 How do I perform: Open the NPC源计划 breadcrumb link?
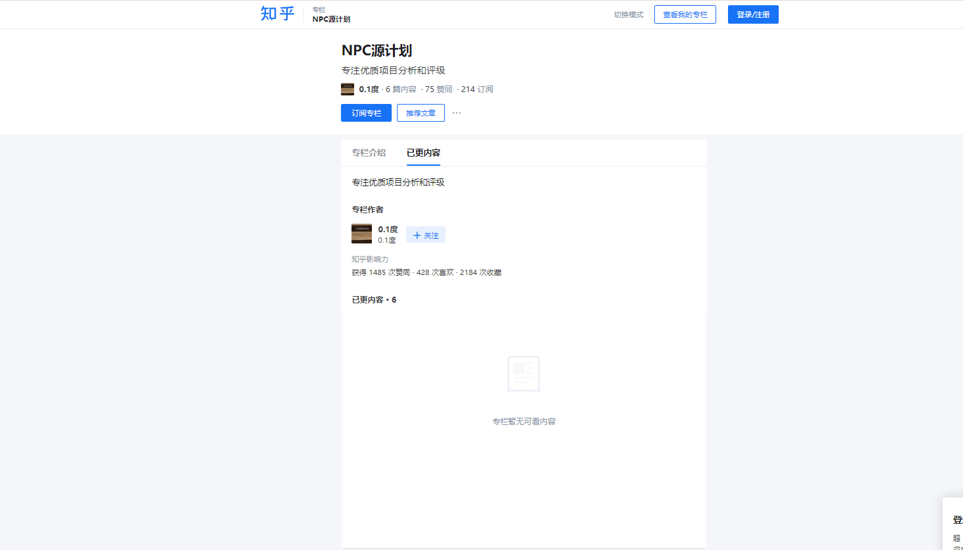click(330, 19)
